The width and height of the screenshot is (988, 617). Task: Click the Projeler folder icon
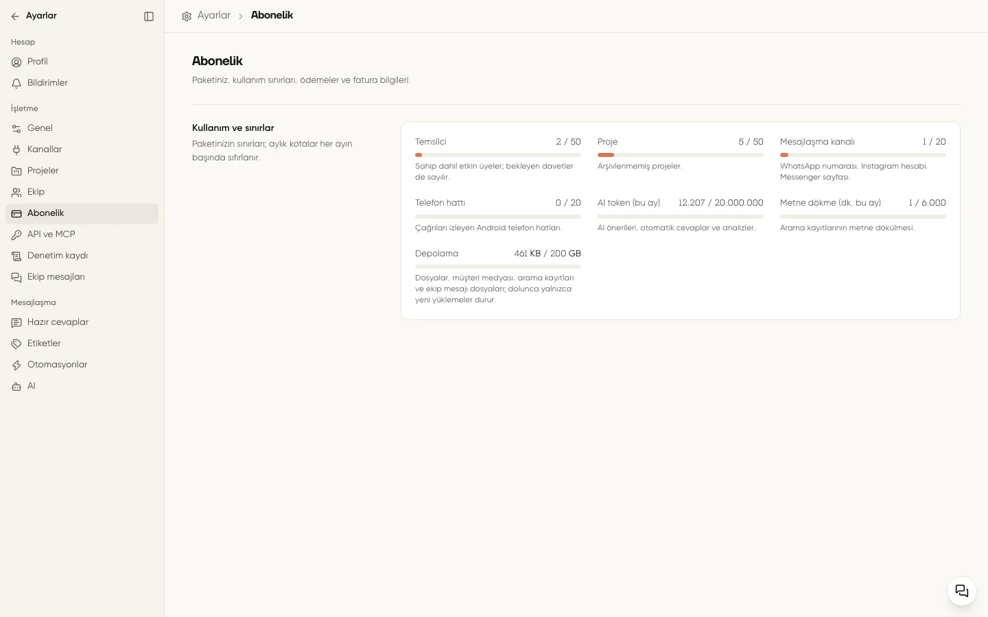16,171
